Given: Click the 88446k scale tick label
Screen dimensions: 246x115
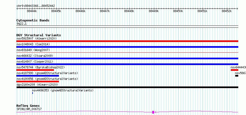Looking at the screenshot, I should [80, 11].
